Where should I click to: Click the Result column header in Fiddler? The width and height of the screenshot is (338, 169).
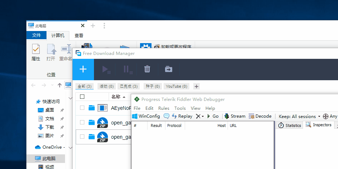tap(156, 126)
